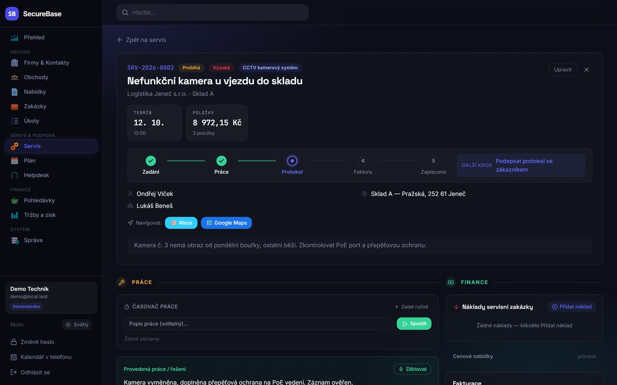Click Odhlásit se to log out

click(x=30, y=372)
